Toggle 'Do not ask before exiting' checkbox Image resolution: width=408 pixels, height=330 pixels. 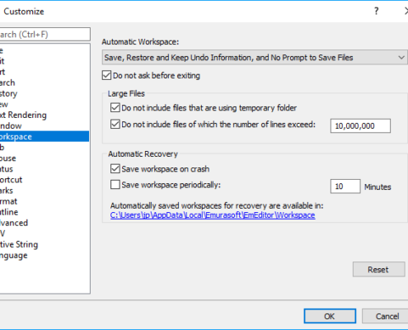tap(106, 75)
